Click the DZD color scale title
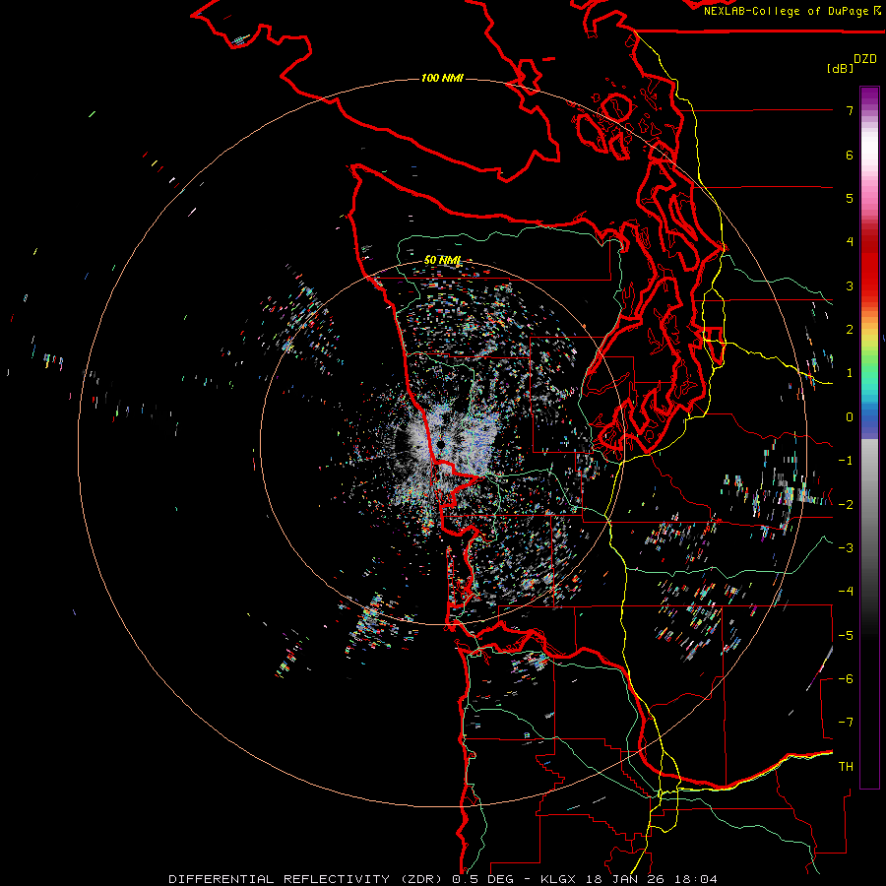Screen dimensions: 886x886 (865, 59)
